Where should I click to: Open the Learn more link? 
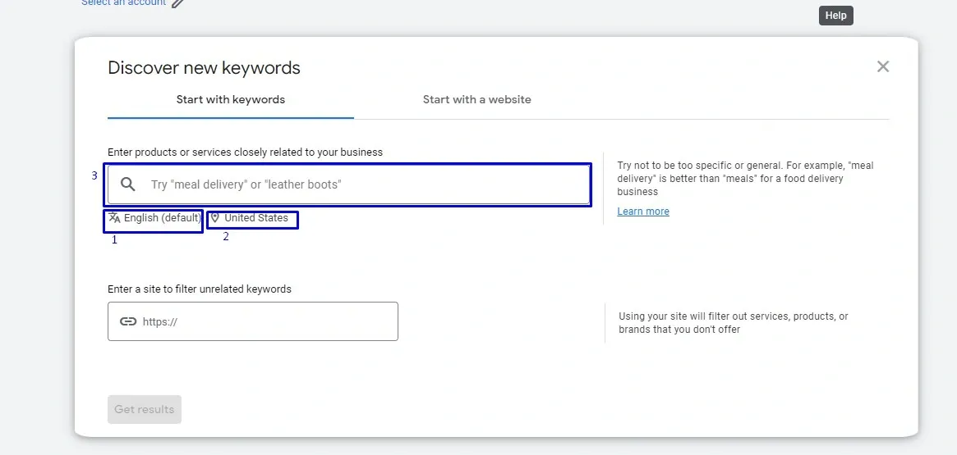point(643,212)
